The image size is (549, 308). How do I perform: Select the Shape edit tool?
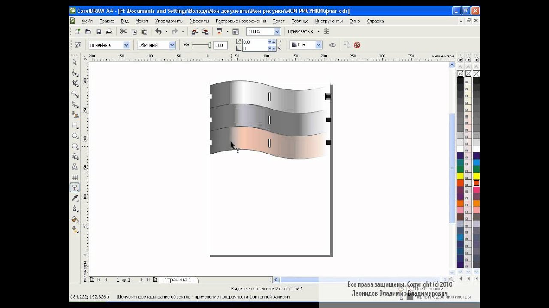point(75,73)
